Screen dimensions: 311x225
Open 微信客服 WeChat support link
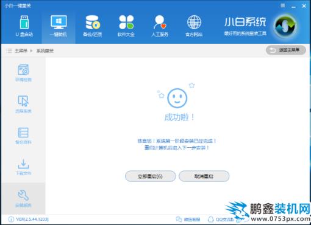[188, 220]
